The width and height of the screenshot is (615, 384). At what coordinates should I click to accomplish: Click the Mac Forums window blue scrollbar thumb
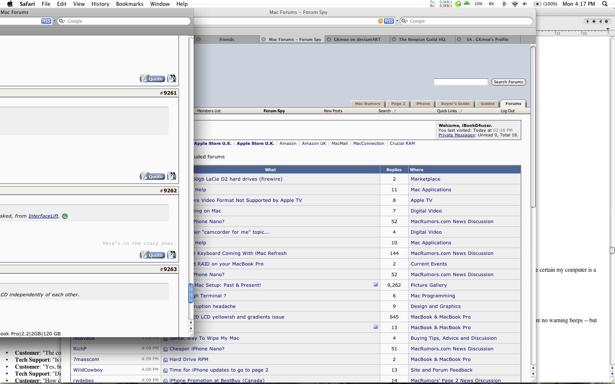pos(191,293)
